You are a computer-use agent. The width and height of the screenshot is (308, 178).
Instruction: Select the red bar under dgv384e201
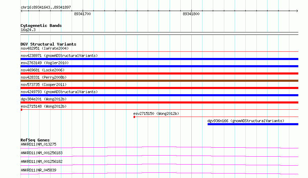[x=159, y=102]
